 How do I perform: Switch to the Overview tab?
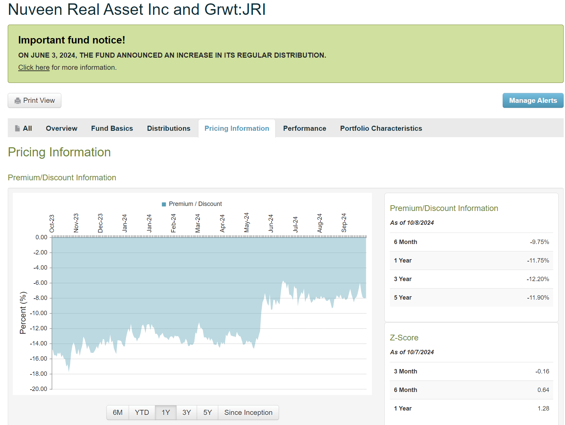click(x=61, y=128)
